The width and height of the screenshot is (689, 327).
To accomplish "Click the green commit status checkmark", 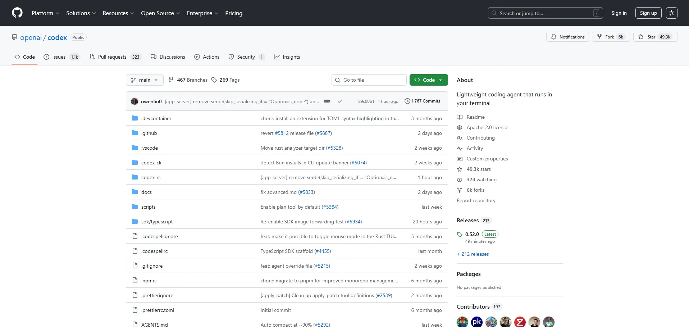I will click(339, 101).
